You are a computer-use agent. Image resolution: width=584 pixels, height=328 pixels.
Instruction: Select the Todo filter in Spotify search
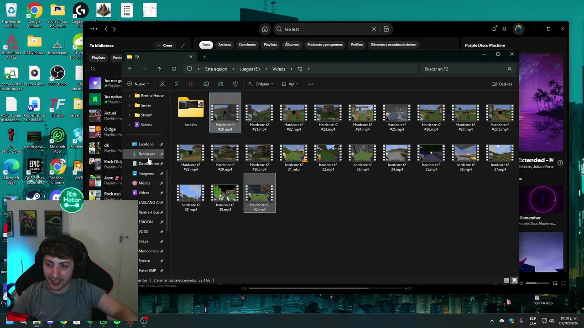tap(206, 45)
